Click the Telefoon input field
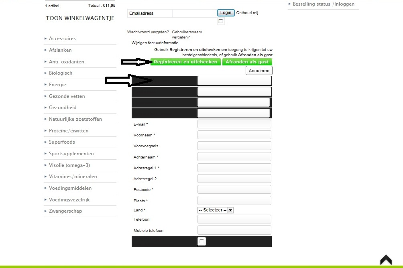 [234, 219]
